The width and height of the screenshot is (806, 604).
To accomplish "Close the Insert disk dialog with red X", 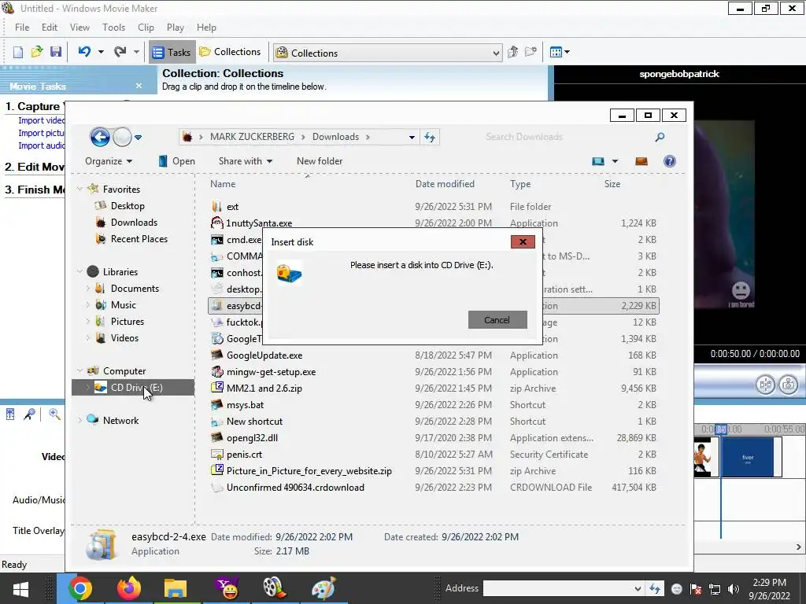I will pyautogui.click(x=523, y=242).
